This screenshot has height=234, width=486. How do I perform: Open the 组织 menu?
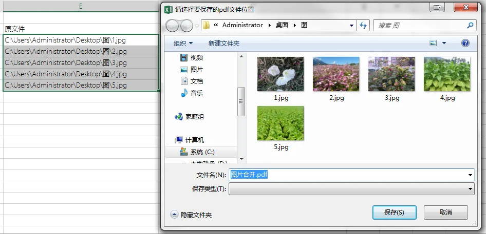[183, 44]
